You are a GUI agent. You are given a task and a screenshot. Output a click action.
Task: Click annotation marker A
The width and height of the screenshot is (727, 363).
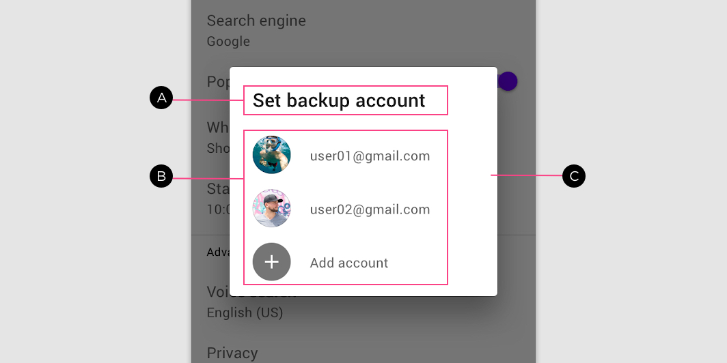click(161, 98)
